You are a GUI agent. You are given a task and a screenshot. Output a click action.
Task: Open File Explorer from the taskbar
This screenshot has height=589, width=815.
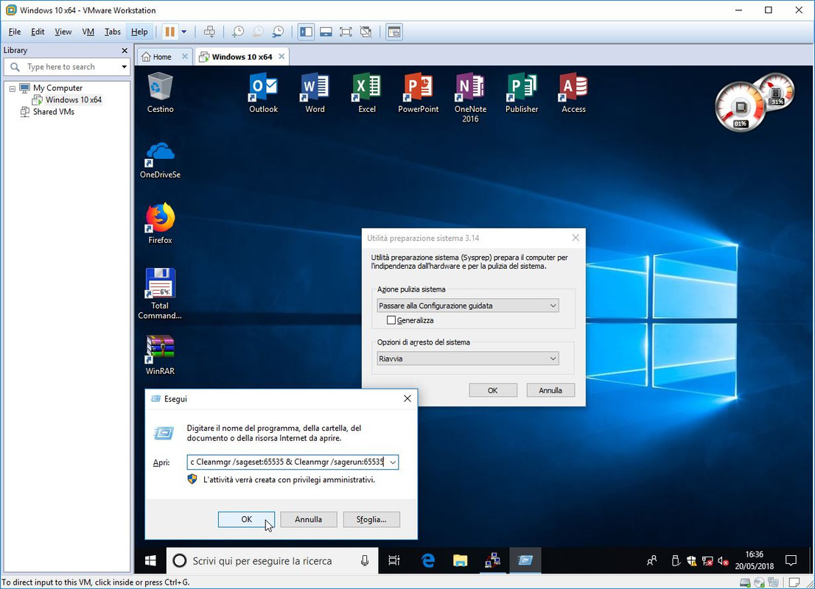click(460, 560)
